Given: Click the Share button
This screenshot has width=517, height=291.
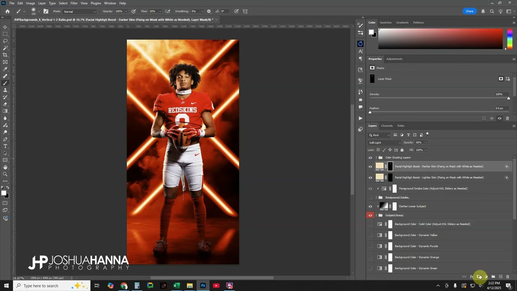Looking at the screenshot, I should 470,11.
